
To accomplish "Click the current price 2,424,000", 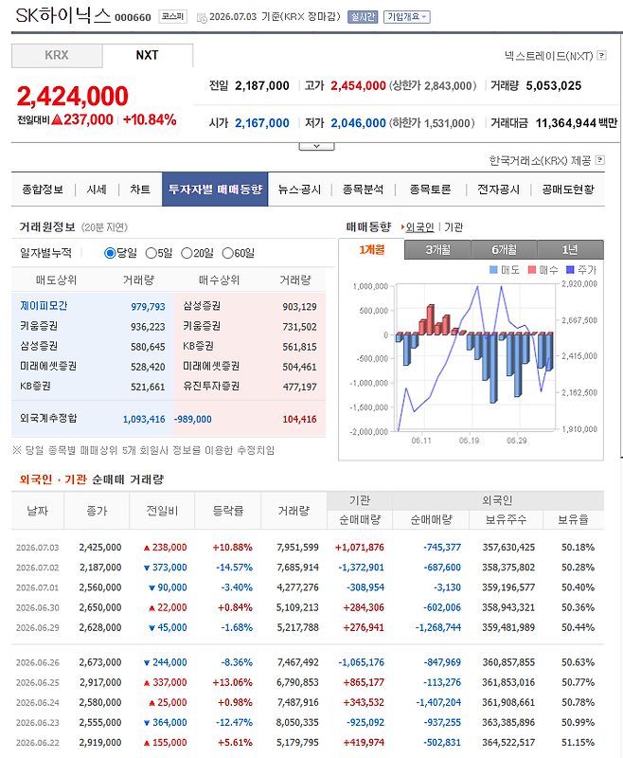I will click(73, 97).
